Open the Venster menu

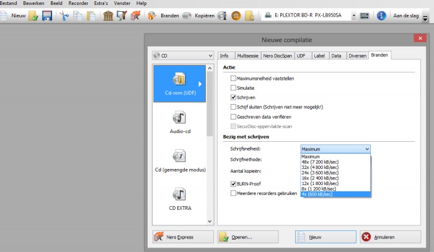pos(122,3)
